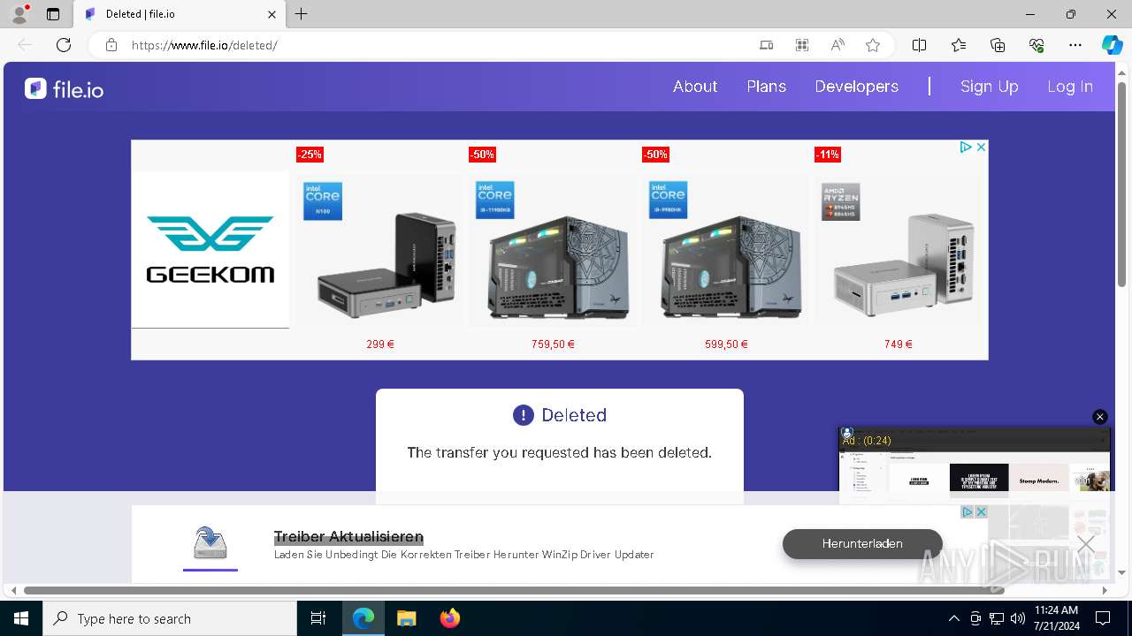Open browser essentials heart icon
The height and width of the screenshot is (636, 1132).
coord(1036,45)
